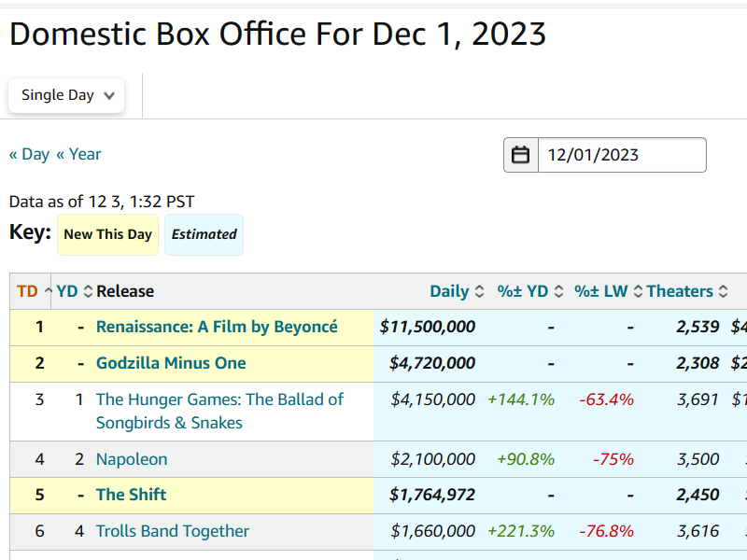Sort table by YD rank column

pyautogui.click(x=67, y=291)
